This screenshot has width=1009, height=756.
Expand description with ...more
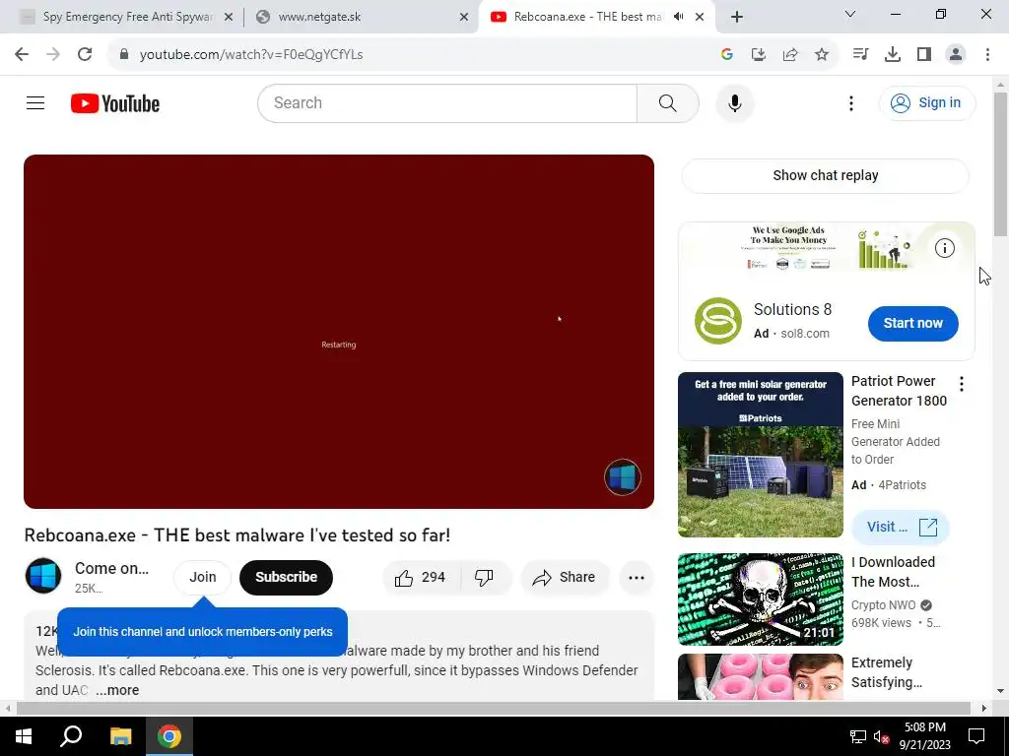pos(117,690)
